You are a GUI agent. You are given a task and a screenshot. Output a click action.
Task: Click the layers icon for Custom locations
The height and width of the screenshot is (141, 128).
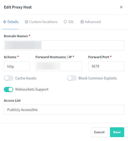pos(27,22)
